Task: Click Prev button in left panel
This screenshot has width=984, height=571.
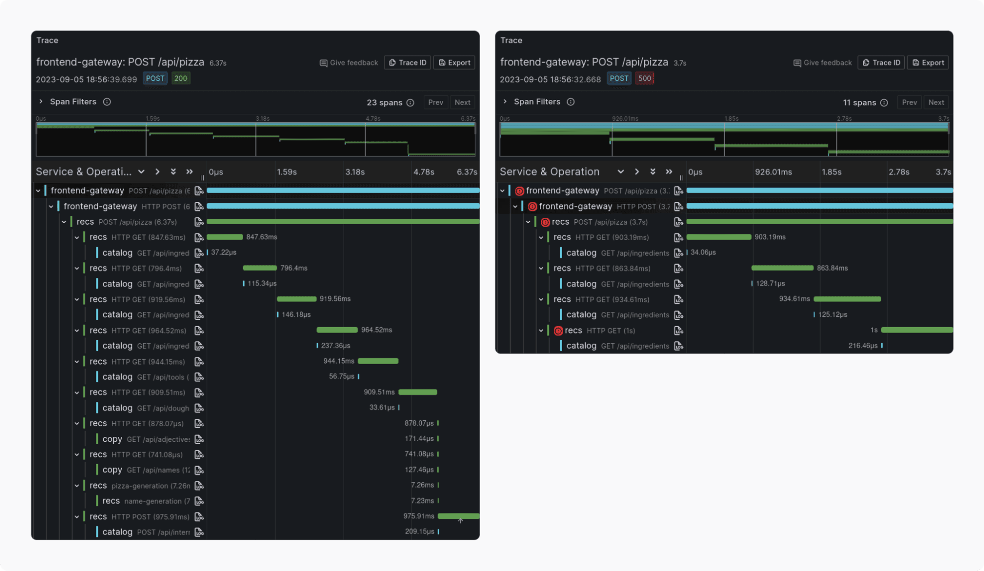Action: point(436,102)
